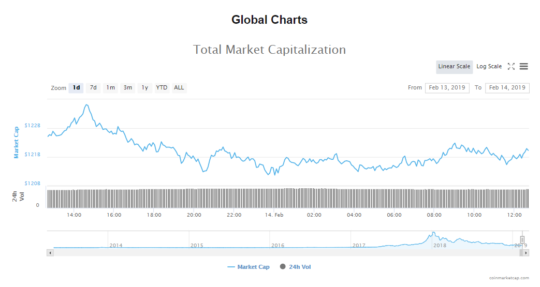Switch to Linear Scale
Viewport: 540px width, 287px height.
[454, 66]
